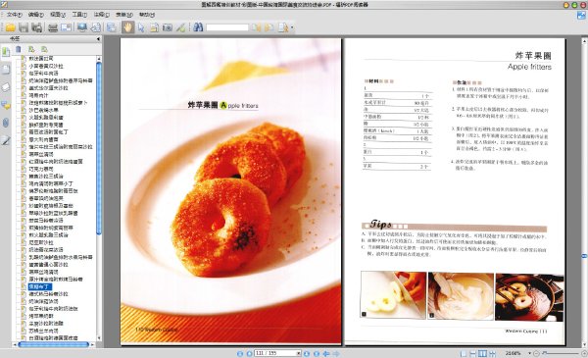The width and height of the screenshot is (588, 358).
Task: Zoom out with the minus button
Action: [x=536, y=353]
